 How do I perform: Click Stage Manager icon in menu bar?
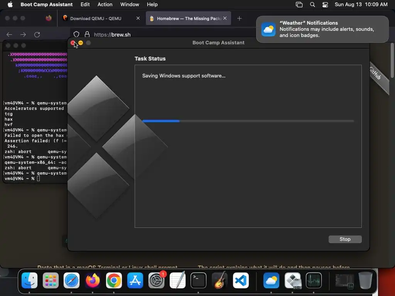tap(299, 5)
